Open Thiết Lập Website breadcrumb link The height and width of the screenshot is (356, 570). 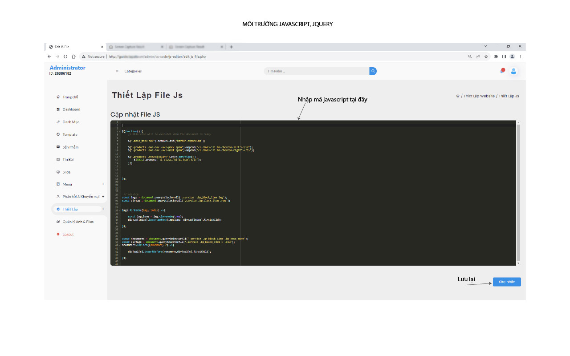click(479, 96)
